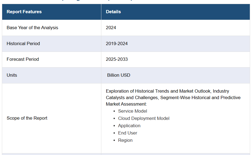This screenshot has height=155, width=252.
Task: Click the Market Assessment text line
Action: coord(126,104)
